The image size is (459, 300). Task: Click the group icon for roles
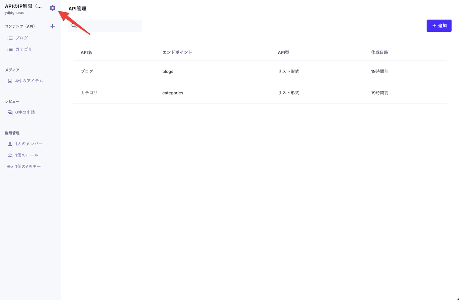[x=10, y=155]
